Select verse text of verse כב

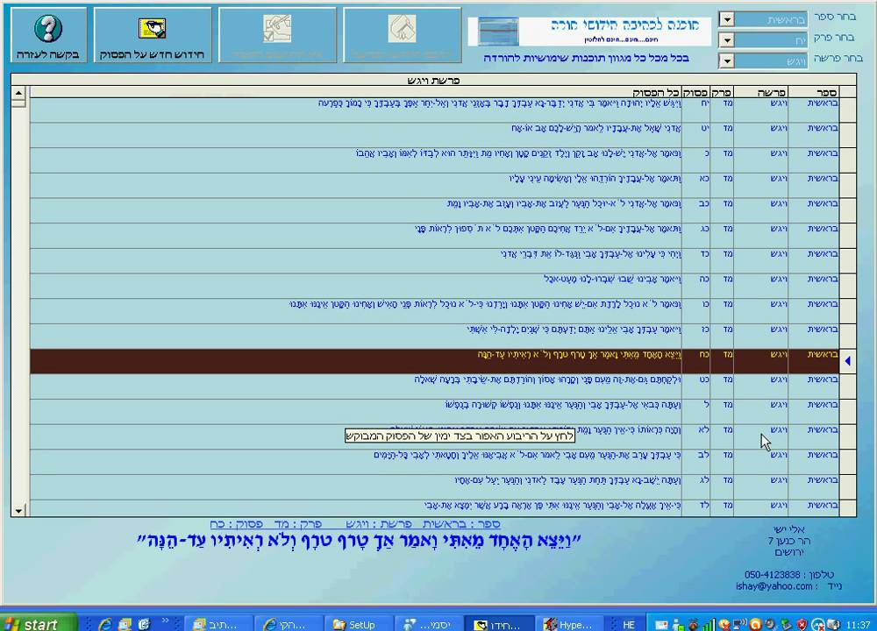tap(564, 204)
